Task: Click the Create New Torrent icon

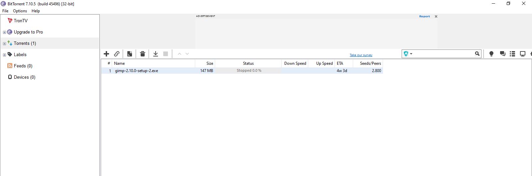Action: [x=130, y=54]
